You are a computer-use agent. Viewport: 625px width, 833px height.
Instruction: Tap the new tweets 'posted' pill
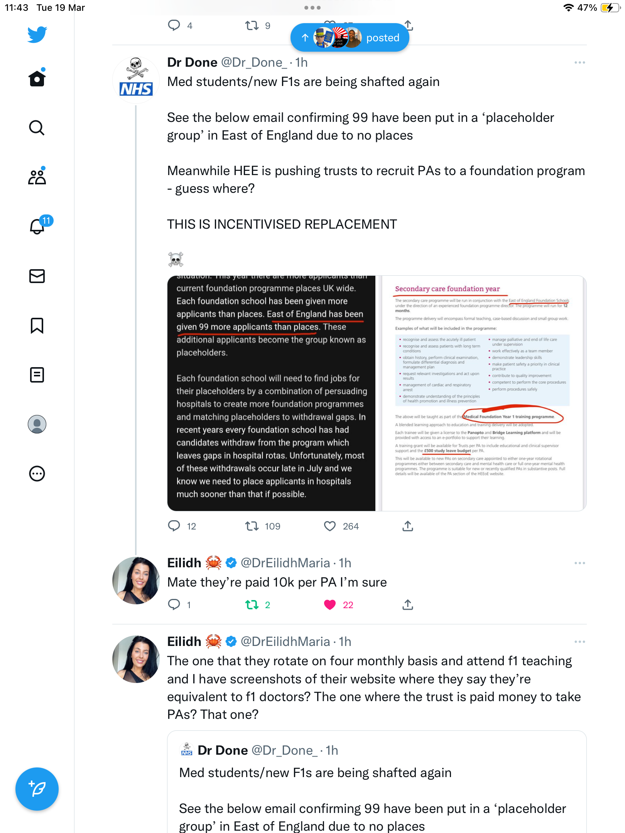pos(350,37)
